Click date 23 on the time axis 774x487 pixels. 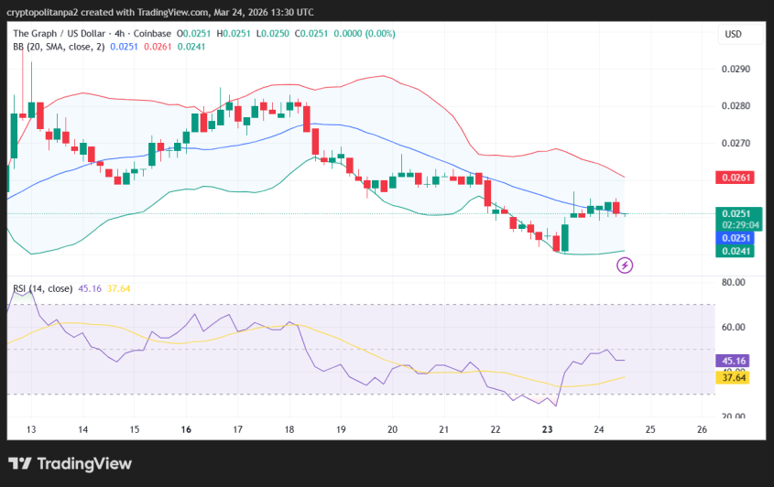(x=548, y=429)
